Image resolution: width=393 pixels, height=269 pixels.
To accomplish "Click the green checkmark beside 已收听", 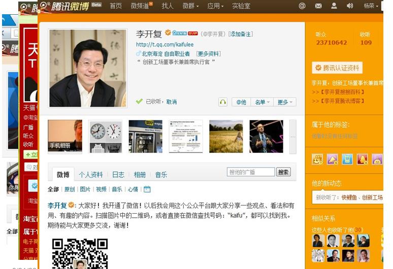I will [139, 101].
